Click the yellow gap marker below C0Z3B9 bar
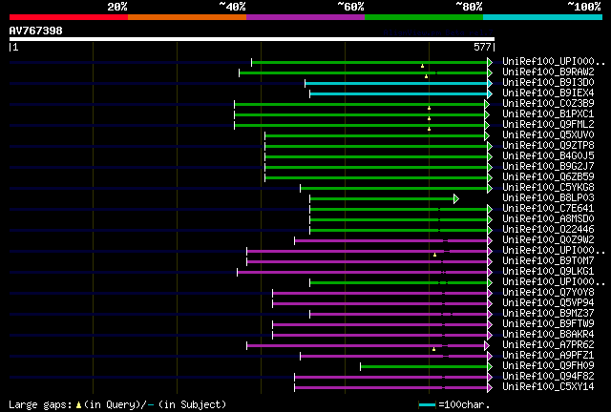 429,108
